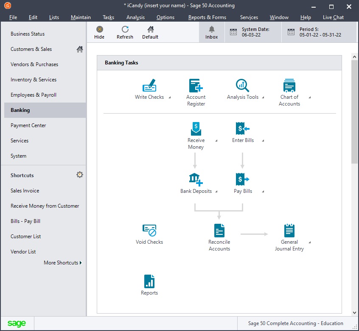359x331 pixels.
Task: Open the Services menu in menu bar
Action: point(249,17)
